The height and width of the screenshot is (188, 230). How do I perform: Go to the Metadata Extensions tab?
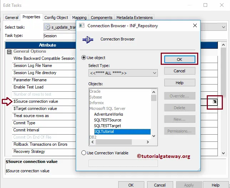[134, 17]
